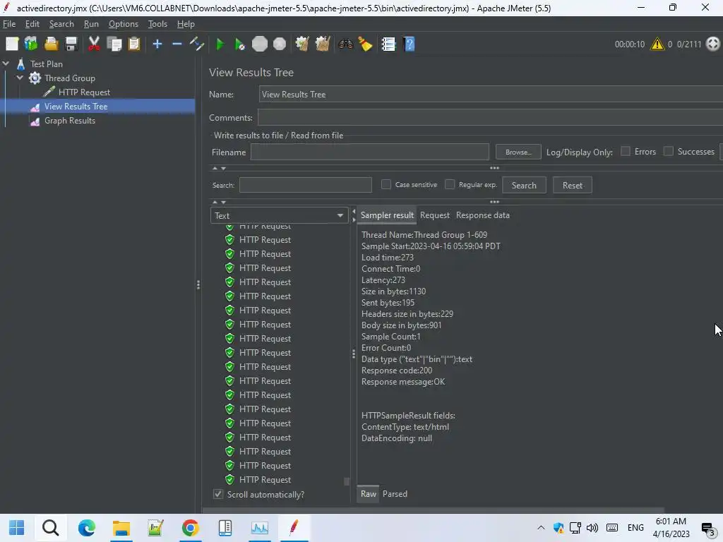The image size is (723, 542).
Task: Open the Tools menu
Action: click(157, 24)
